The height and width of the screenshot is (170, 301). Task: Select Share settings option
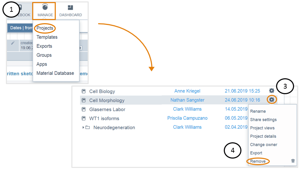pyautogui.click(x=263, y=119)
